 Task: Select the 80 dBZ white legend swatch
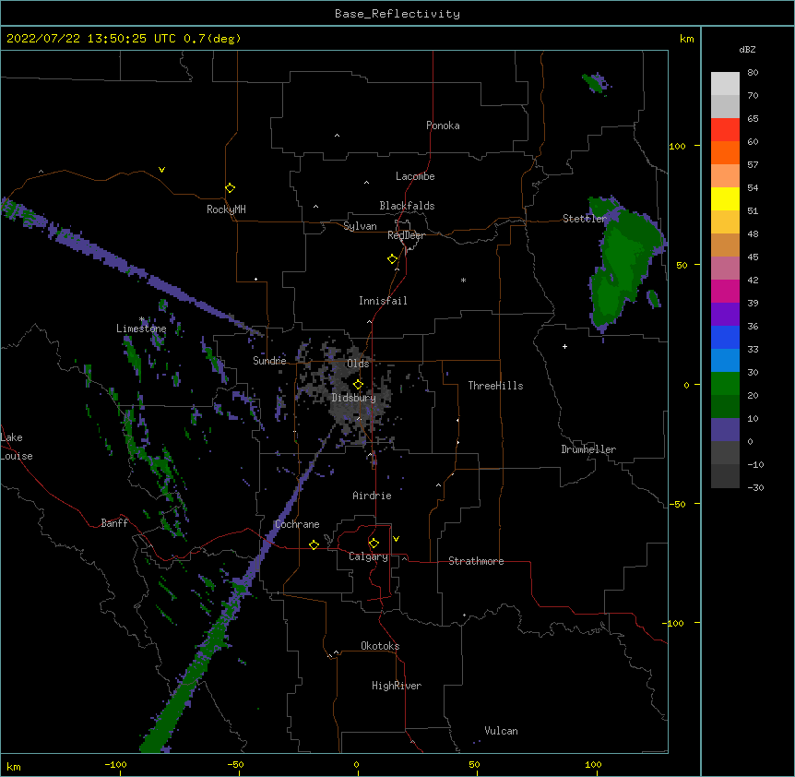point(725,84)
